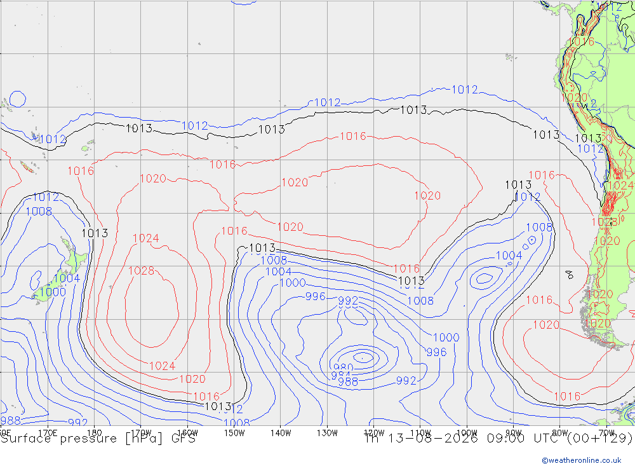The image size is (635, 466).
Task: Click the 150W longitude axis label
Action: tap(234, 433)
